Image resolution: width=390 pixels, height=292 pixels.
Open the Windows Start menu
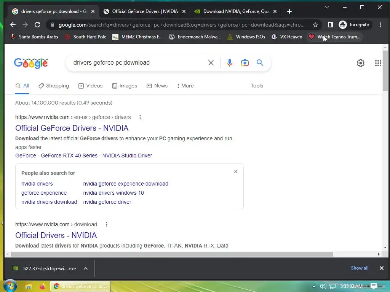click(x=10, y=286)
